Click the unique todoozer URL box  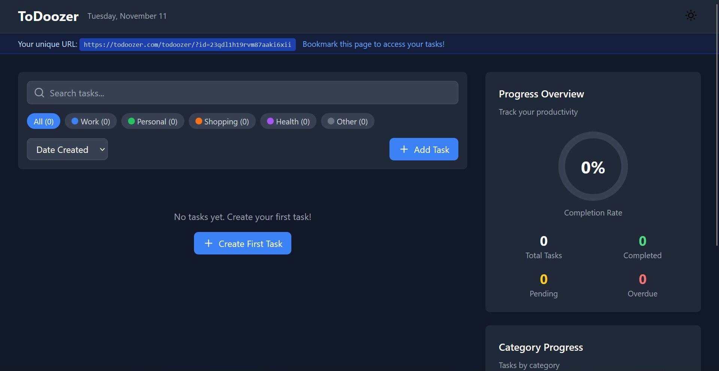pos(187,45)
